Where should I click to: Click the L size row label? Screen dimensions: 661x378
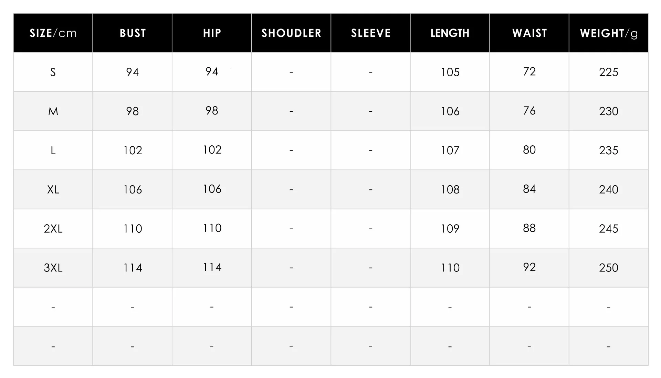pyautogui.click(x=53, y=151)
